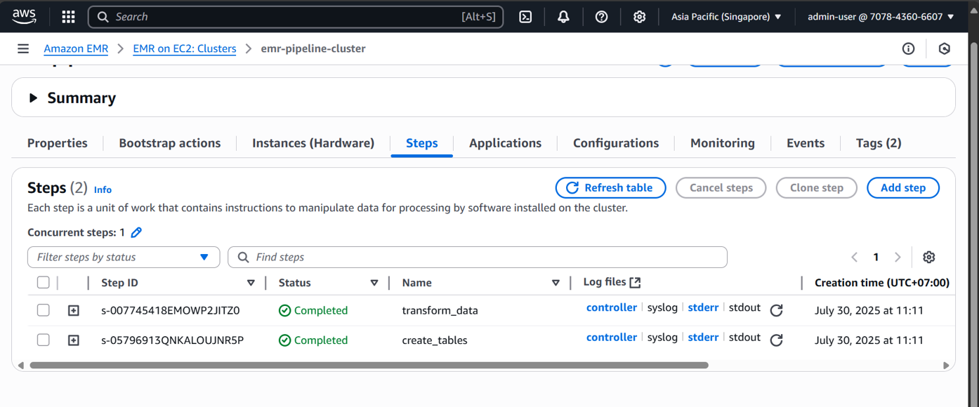
Task: Toggle the select all steps checkbox
Action: (x=44, y=282)
